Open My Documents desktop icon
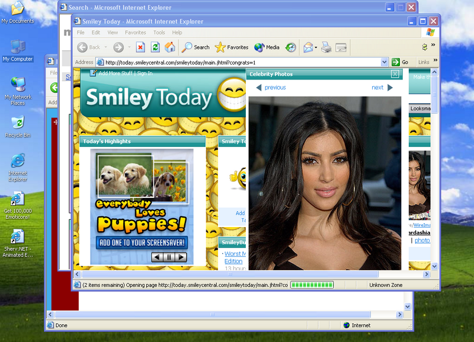This screenshot has width=474, height=342. (18, 12)
